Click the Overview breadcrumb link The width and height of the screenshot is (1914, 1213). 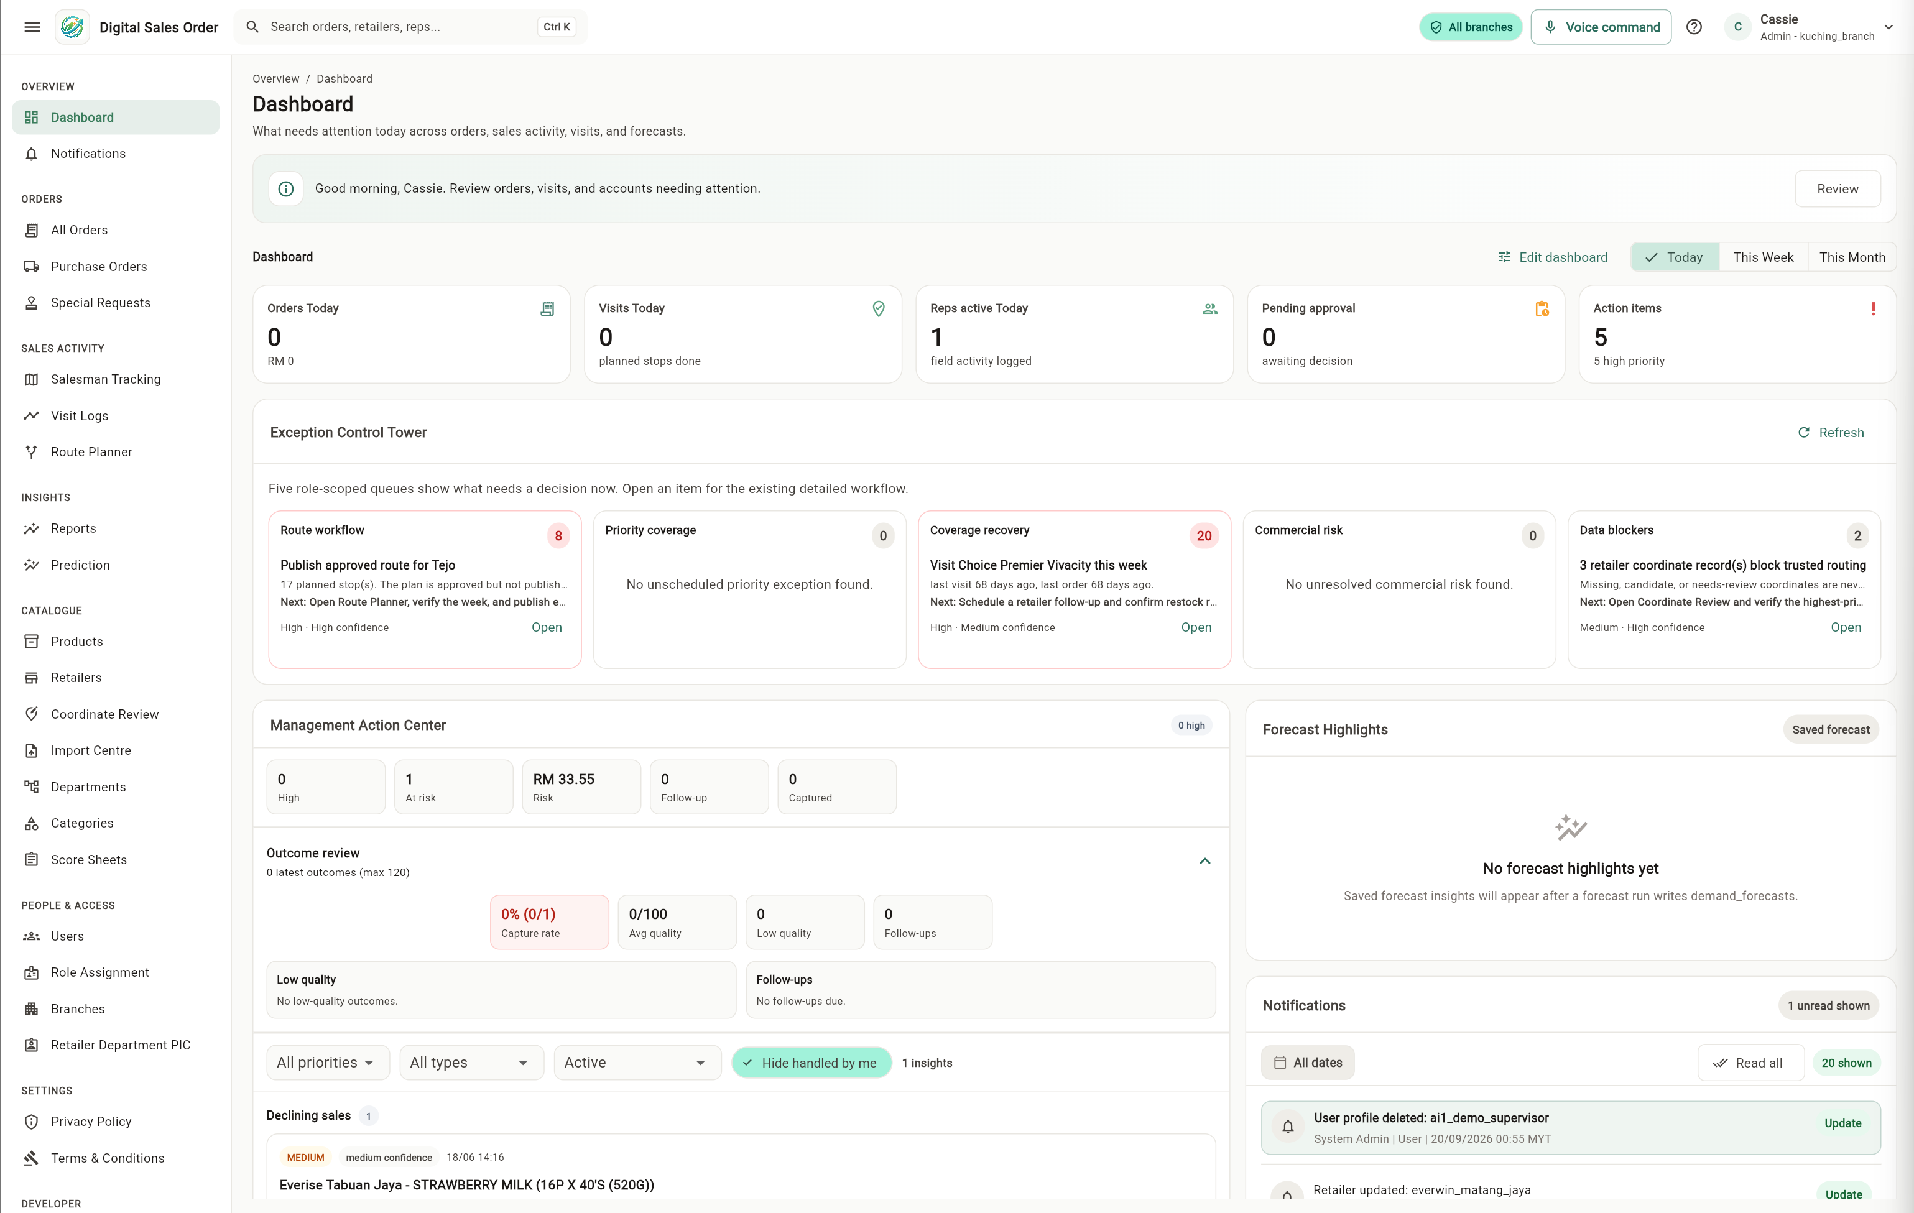(x=276, y=79)
